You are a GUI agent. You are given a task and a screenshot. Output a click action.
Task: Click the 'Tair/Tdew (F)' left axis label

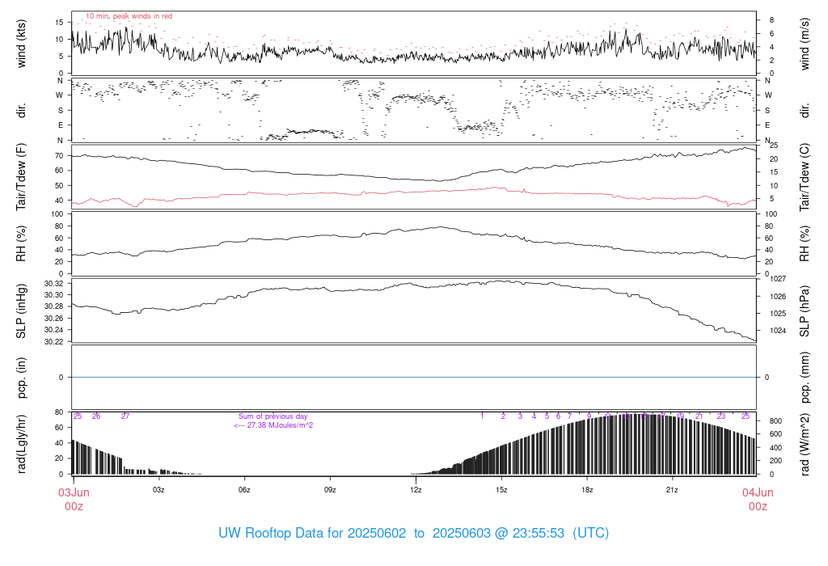pos(22,177)
